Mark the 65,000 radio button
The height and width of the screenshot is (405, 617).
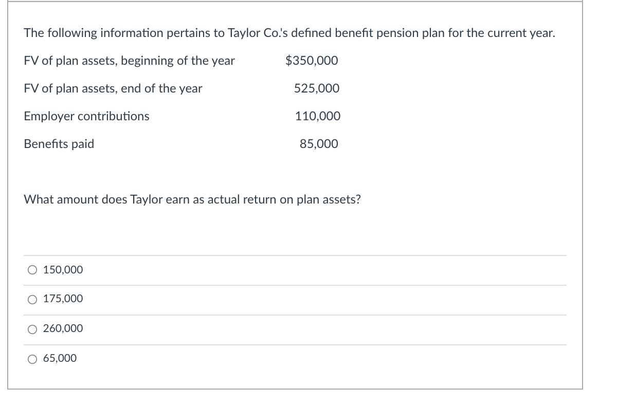coord(33,358)
